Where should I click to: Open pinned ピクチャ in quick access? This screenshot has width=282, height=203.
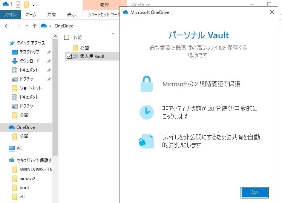click(x=26, y=79)
